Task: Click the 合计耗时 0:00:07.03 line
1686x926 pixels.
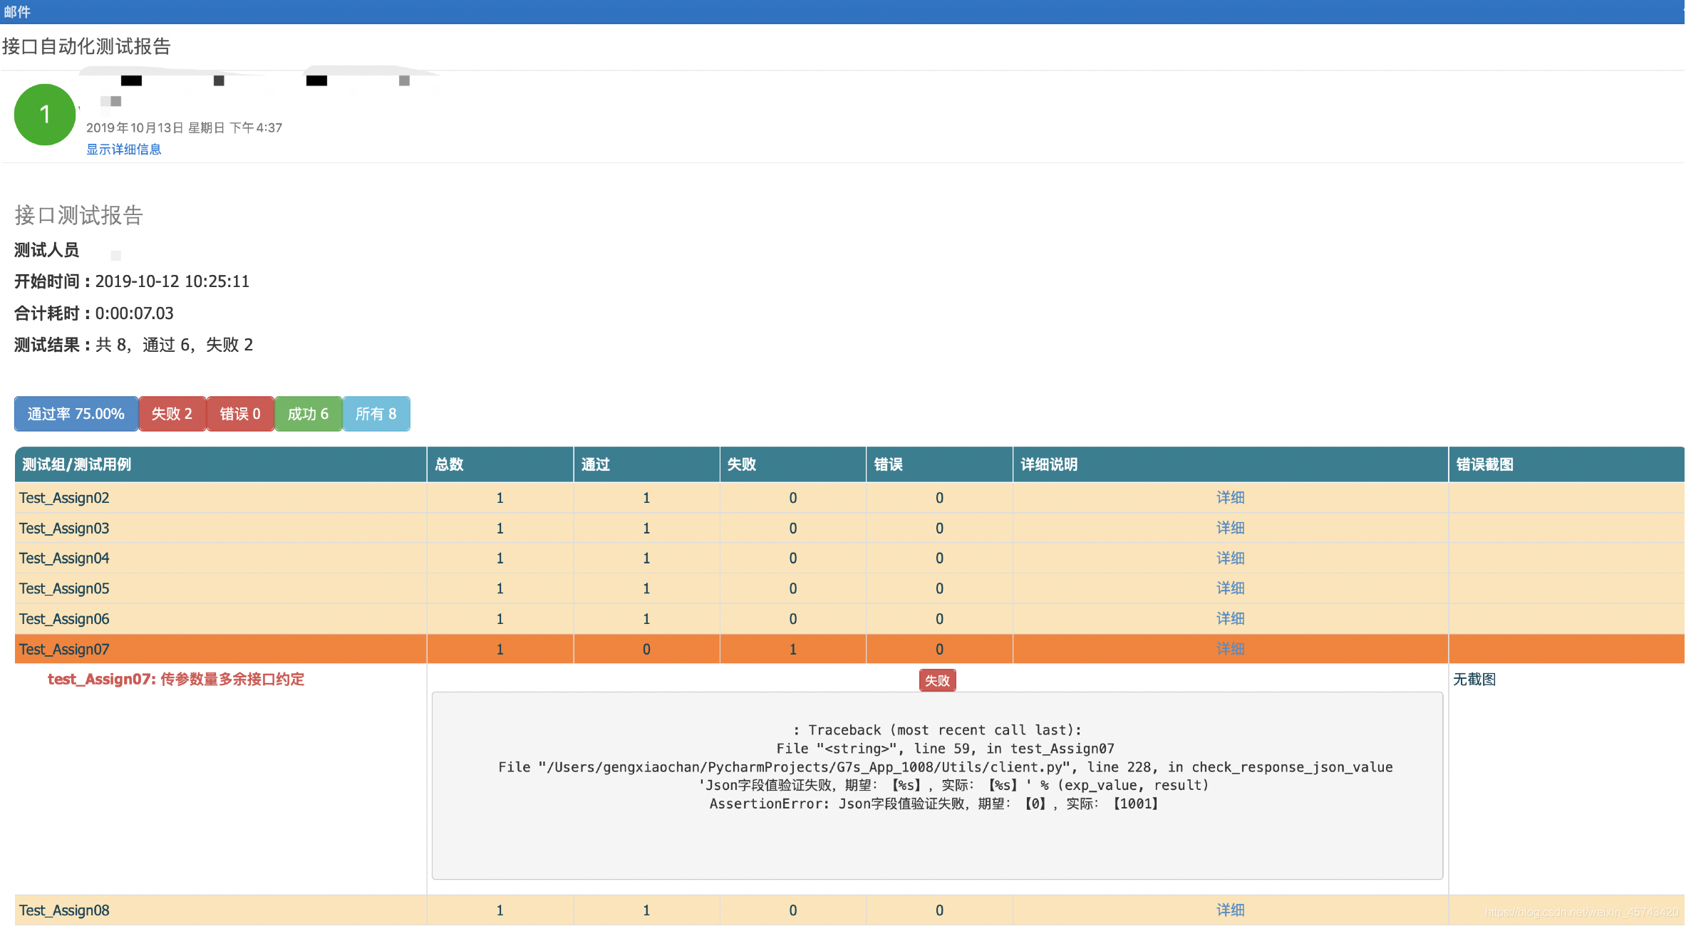Action: [94, 313]
